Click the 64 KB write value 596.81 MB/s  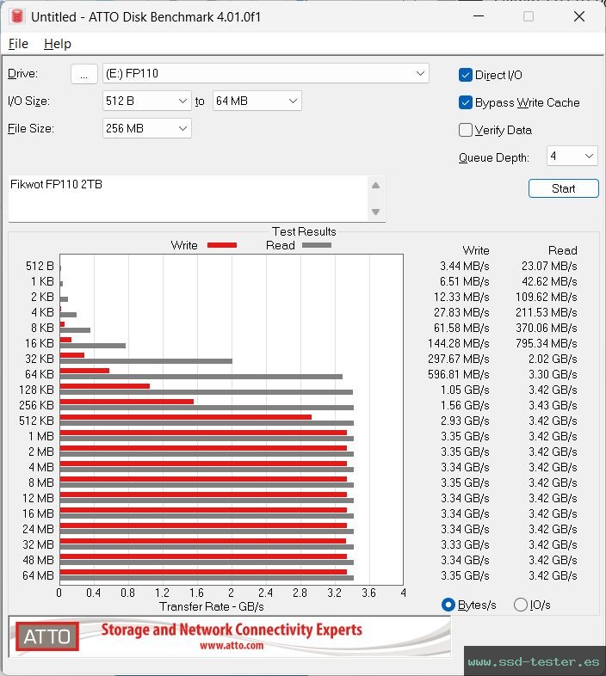pyautogui.click(x=459, y=374)
